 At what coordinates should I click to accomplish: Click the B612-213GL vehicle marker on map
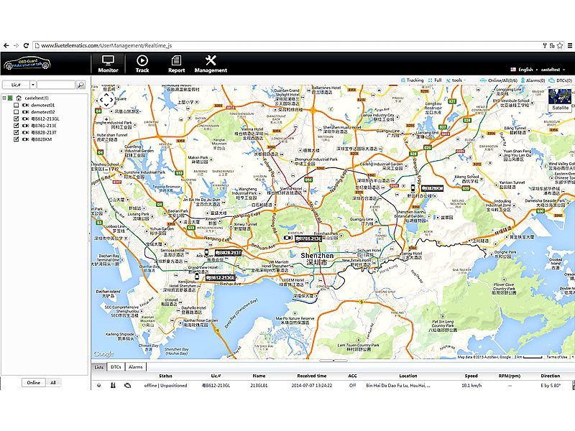click(197, 277)
